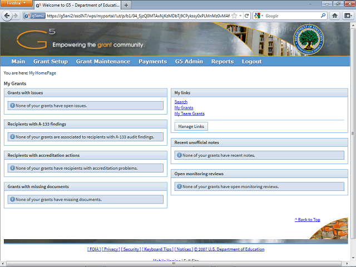Click the Department of Education seal
The width and height of the screenshot is (356, 267).
click(309, 39)
